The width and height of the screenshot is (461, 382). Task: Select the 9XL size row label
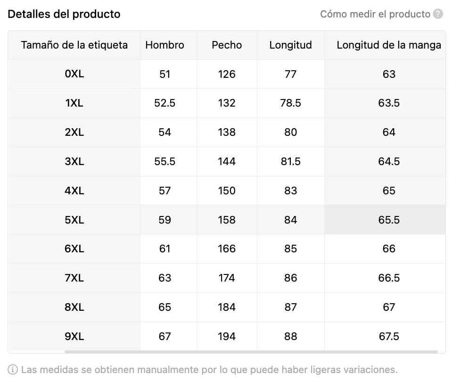tap(74, 337)
